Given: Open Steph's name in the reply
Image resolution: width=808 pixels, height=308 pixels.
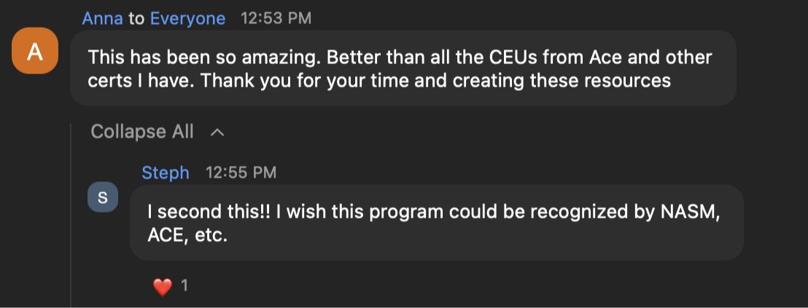Looking at the screenshot, I should pos(166,173).
